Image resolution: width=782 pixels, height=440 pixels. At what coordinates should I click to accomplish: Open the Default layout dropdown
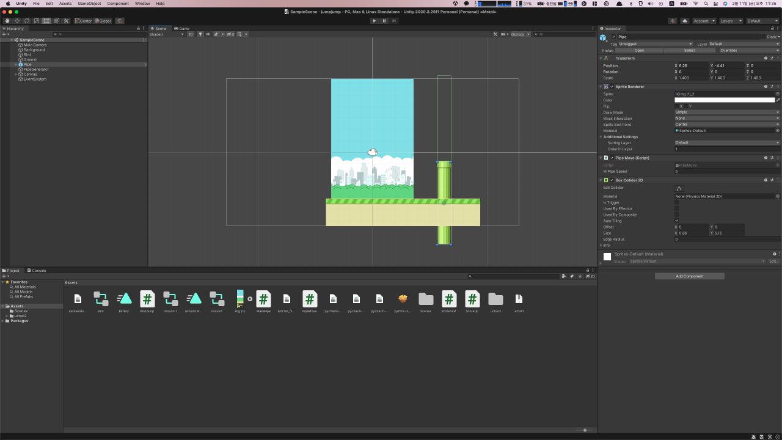(762, 21)
